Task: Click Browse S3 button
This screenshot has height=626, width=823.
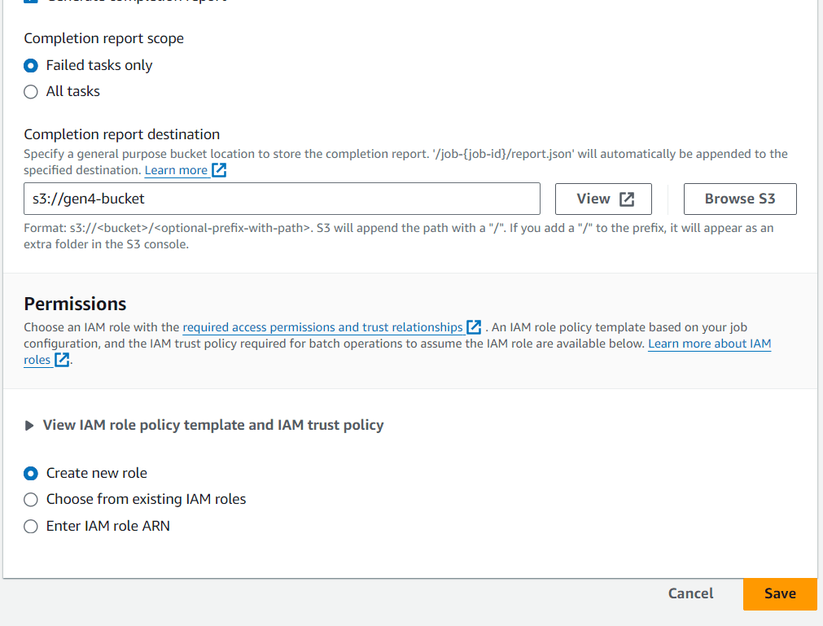Action: [740, 199]
